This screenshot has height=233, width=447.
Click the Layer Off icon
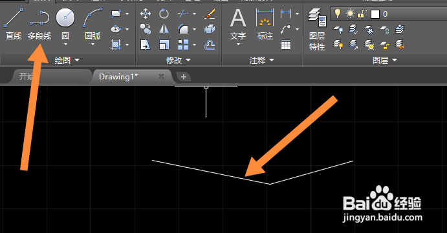click(x=338, y=29)
